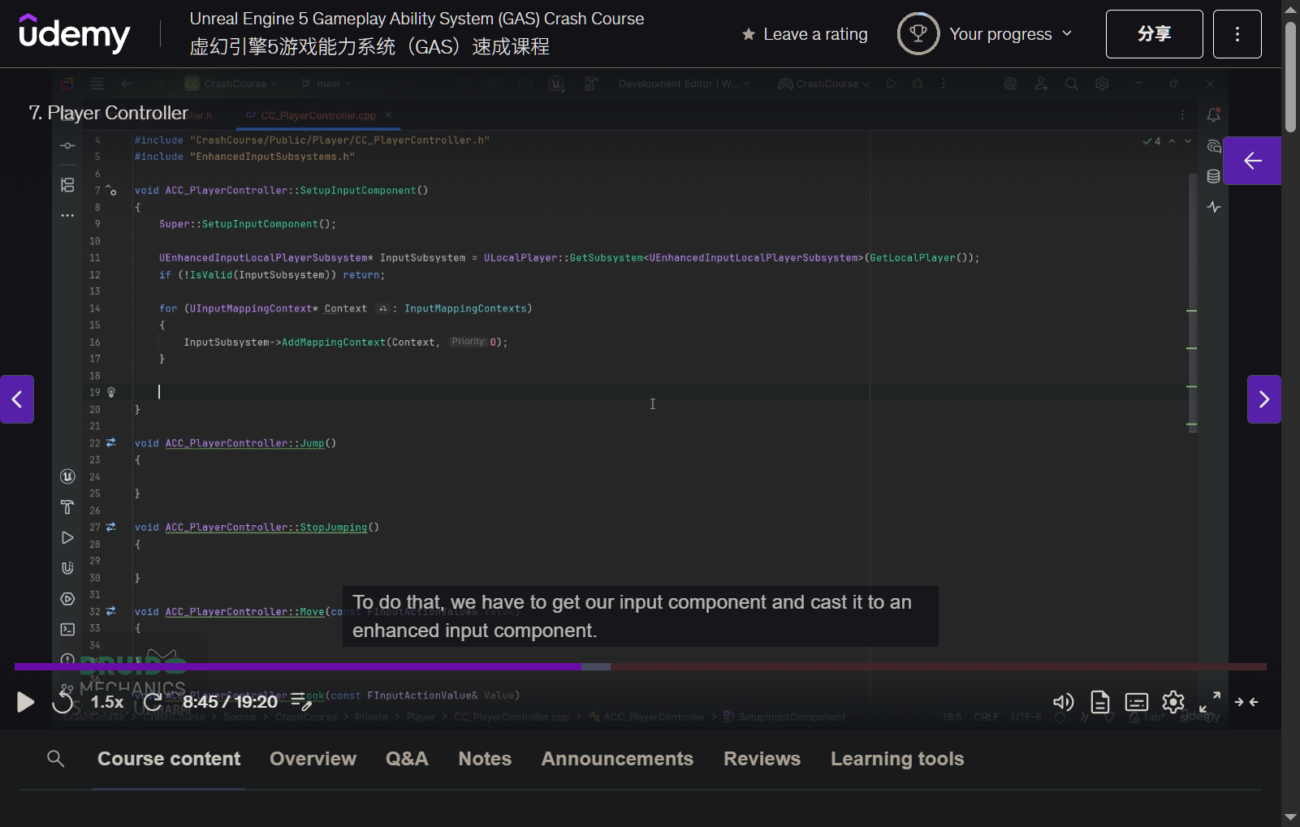Click the gutter icon next to Jump() line 22
The height and width of the screenshot is (827, 1300).
click(x=111, y=443)
